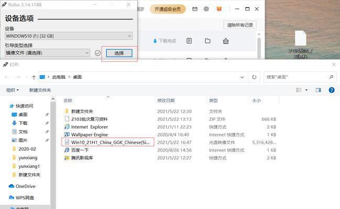Expand the address bar history dropdown
Viewport: 340px width, 209px height.
(x=242, y=77)
